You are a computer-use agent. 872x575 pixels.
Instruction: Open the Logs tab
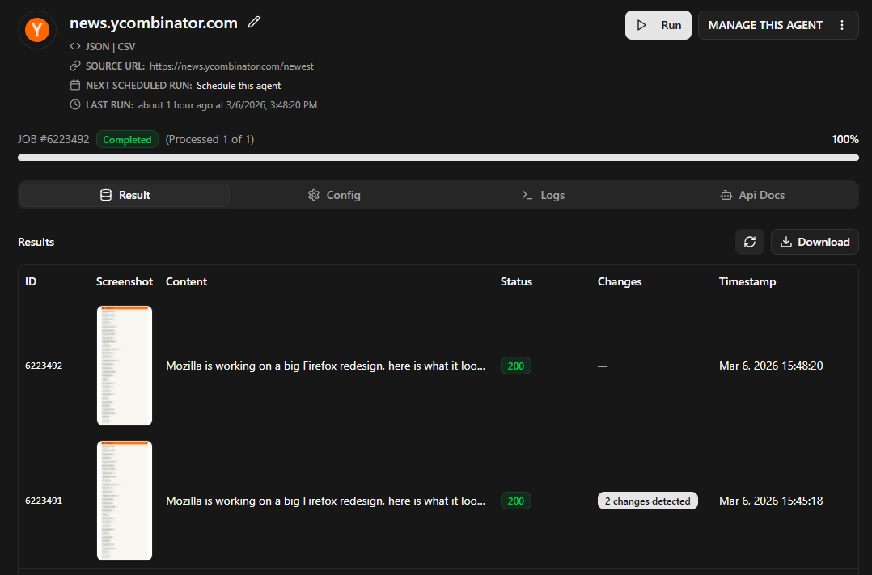pos(543,195)
